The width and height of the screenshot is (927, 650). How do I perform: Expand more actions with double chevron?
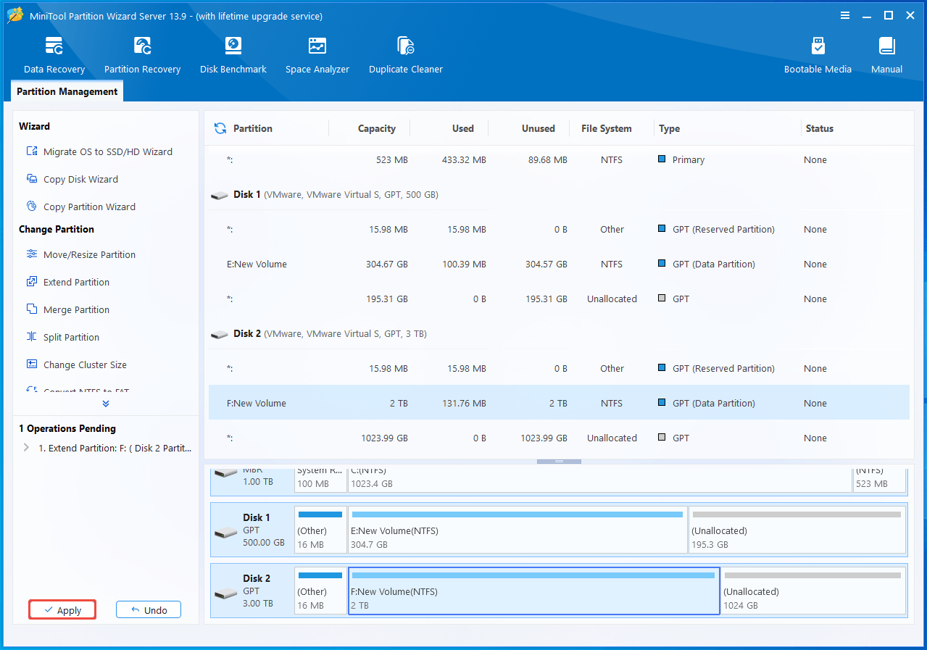[x=106, y=404]
